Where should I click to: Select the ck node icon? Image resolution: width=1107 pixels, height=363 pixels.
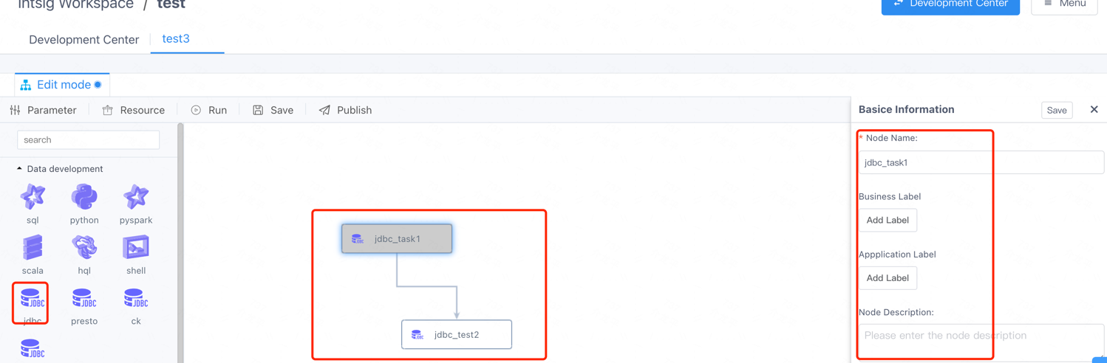tap(136, 299)
